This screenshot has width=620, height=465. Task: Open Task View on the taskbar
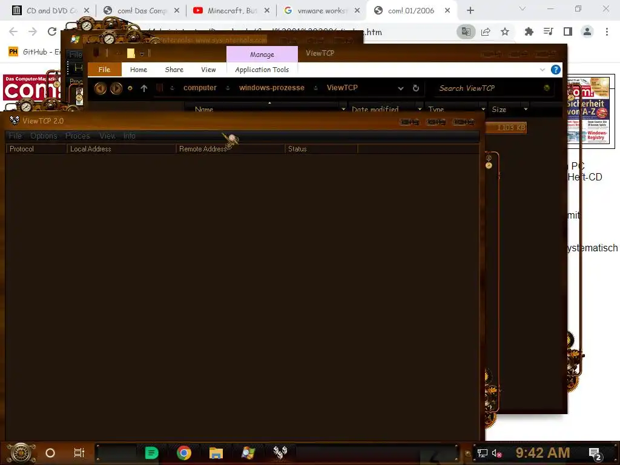pyautogui.click(x=79, y=453)
